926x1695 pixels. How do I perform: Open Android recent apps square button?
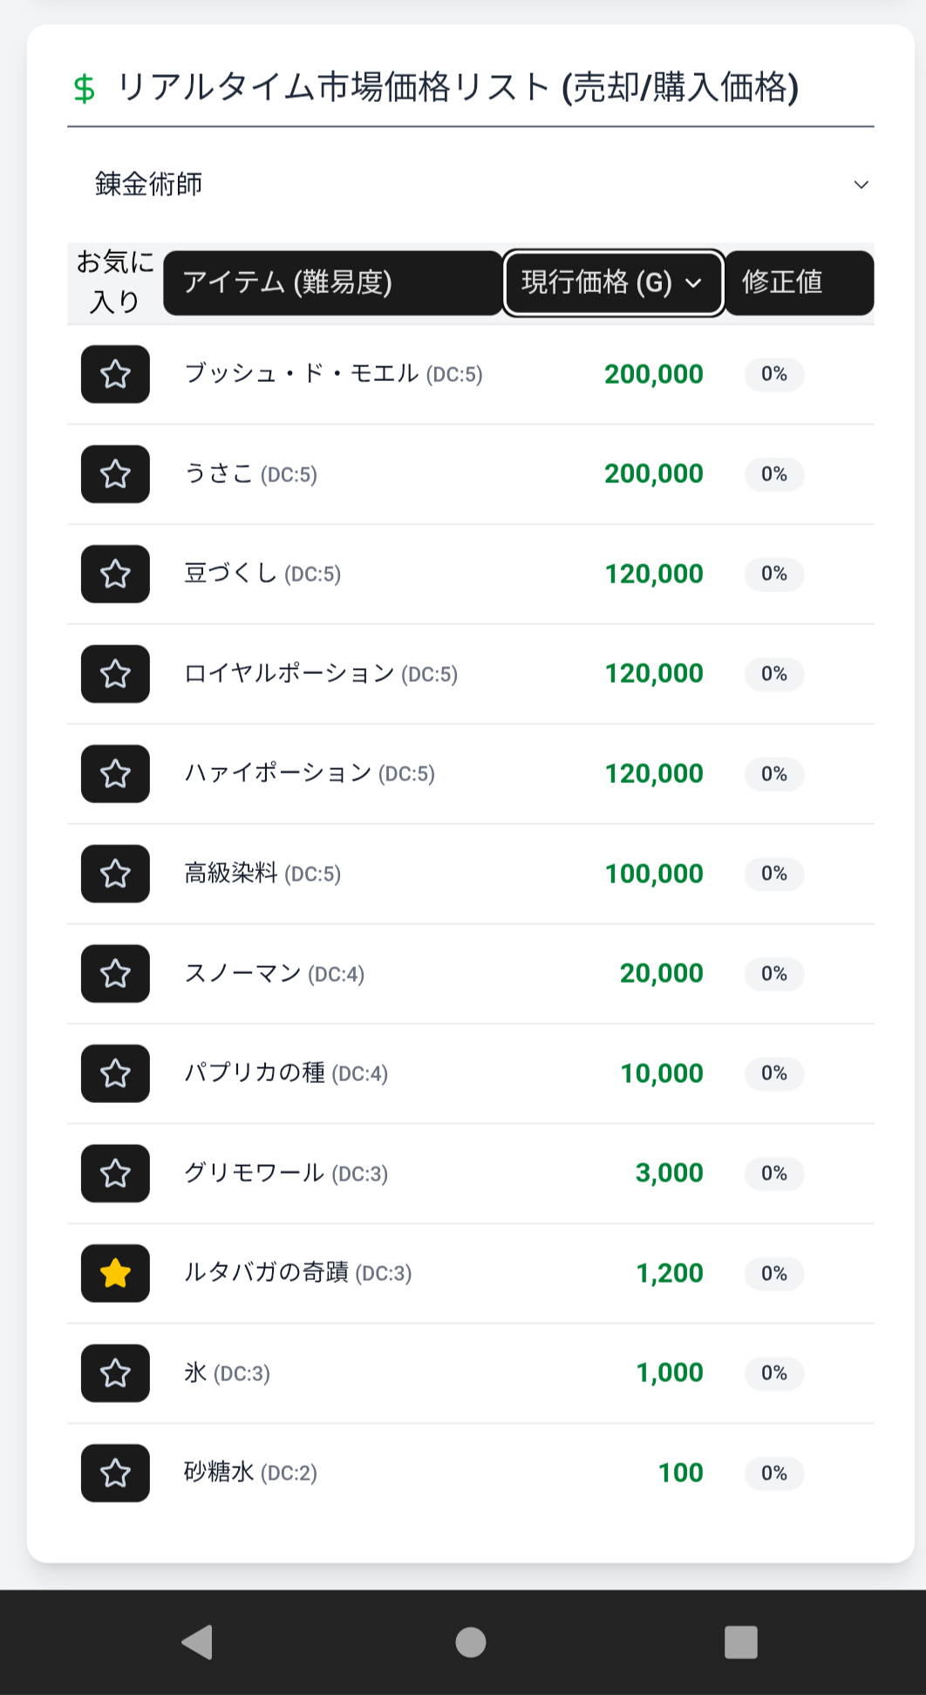click(x=741, y=1643)
